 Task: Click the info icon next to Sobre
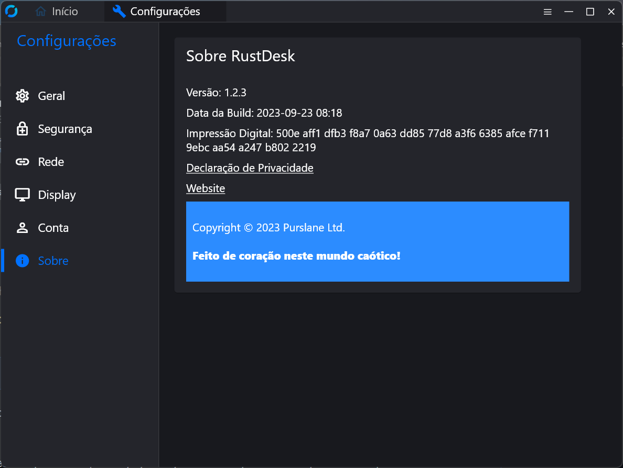tap(22, 261)
